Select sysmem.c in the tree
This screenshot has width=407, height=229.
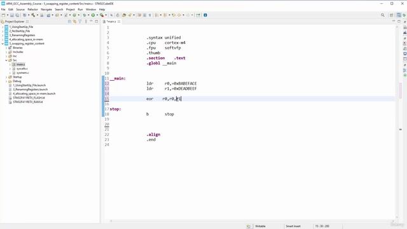point(22,73)
